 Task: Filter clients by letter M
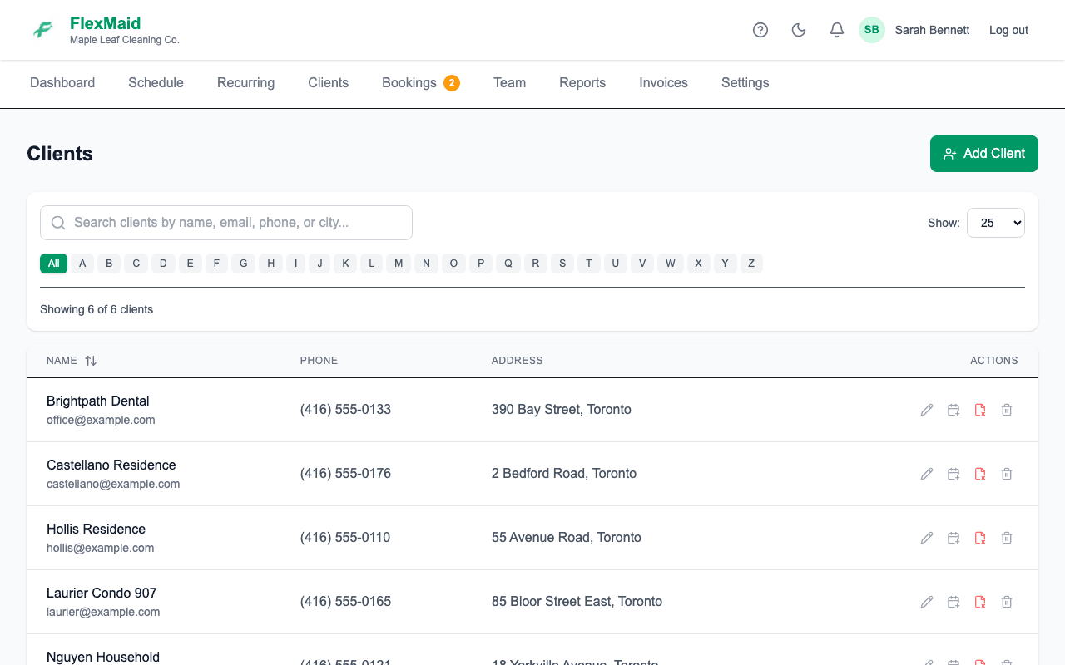399,264
